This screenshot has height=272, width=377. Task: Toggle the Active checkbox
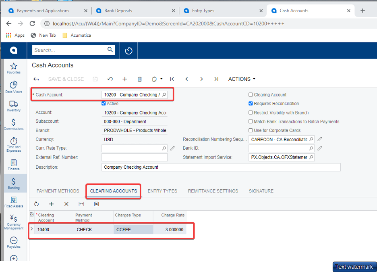pos(104,104)
